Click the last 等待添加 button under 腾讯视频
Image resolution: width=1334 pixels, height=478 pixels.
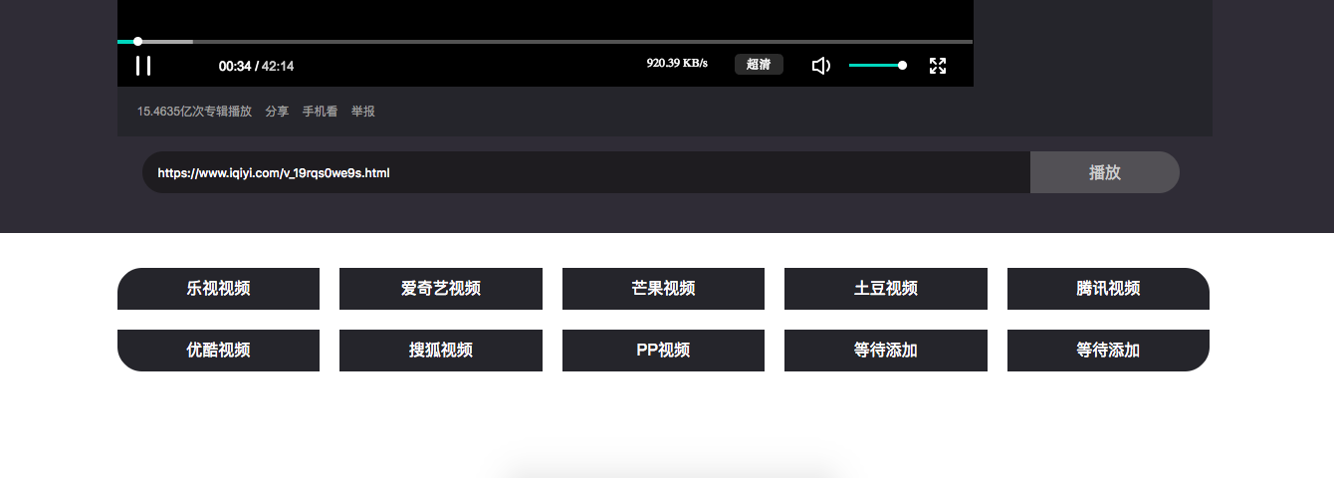point(1108,351)
